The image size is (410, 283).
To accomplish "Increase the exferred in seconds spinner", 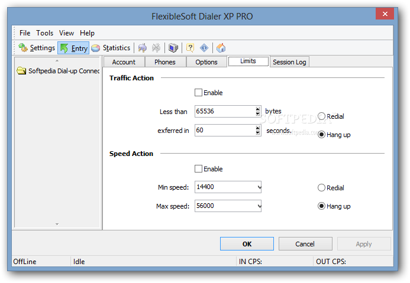I will point(258,128).
